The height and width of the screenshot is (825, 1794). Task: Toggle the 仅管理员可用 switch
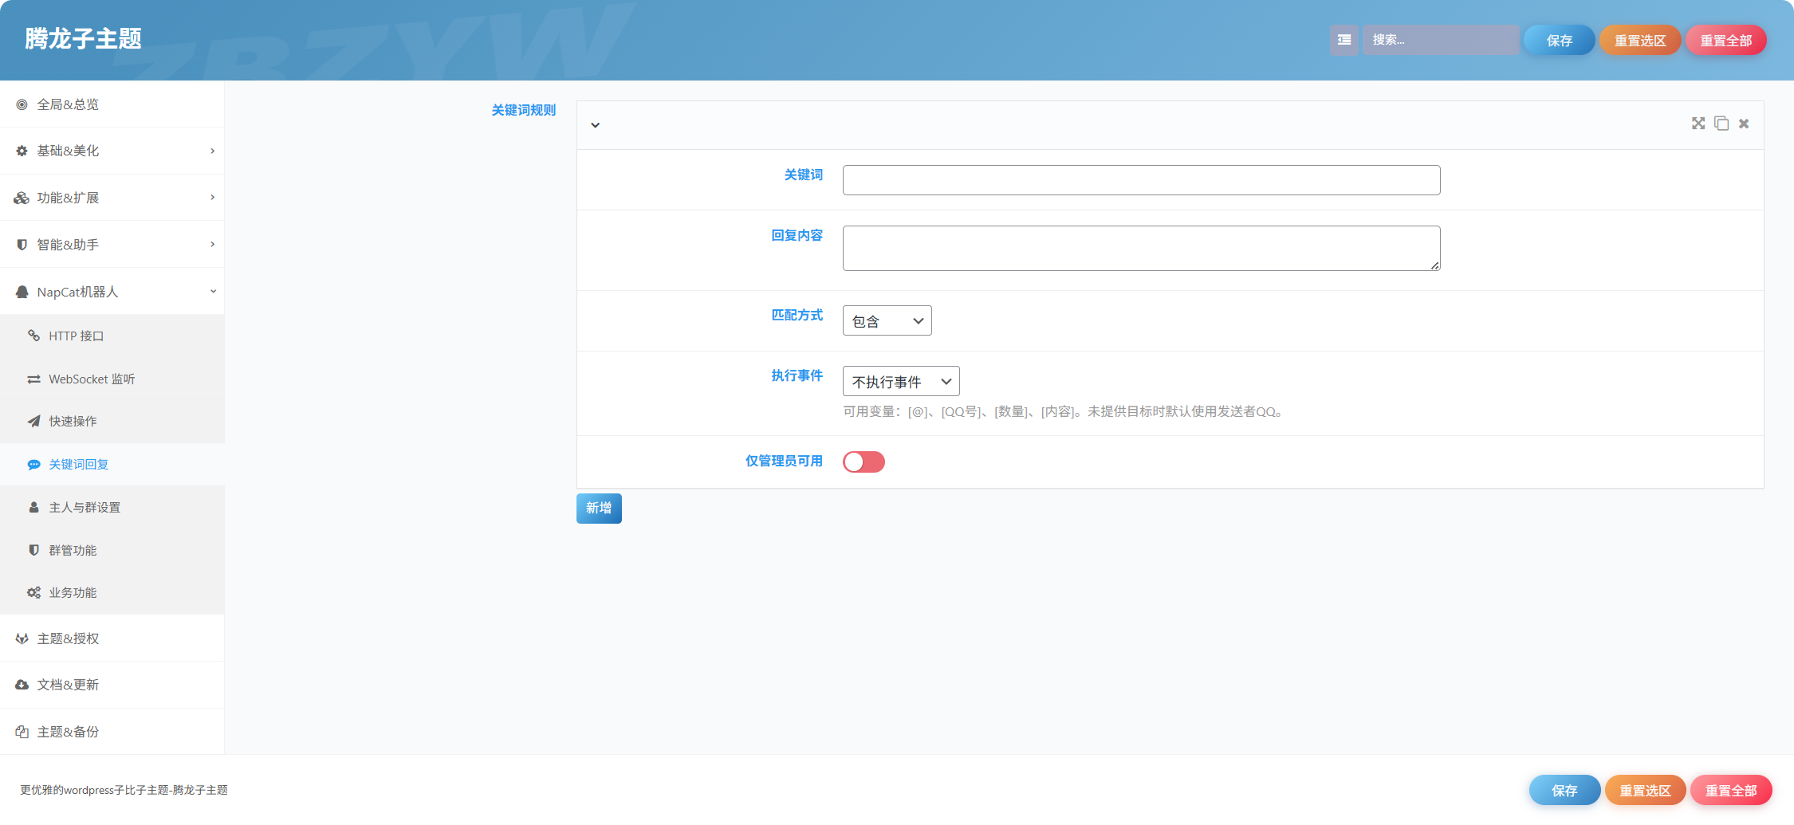[x=864, y=462]
